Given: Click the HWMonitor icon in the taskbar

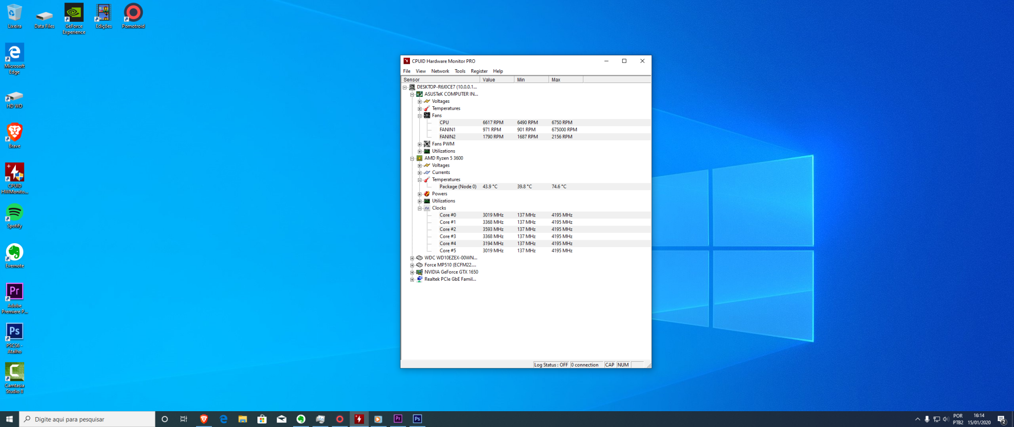Looking at the screenshot, I should 359,419.
